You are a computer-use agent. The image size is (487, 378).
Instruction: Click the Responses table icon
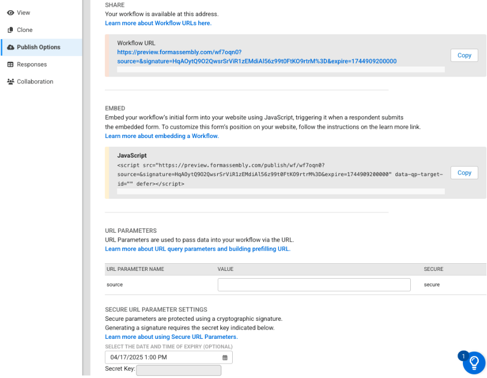(10, 65)
